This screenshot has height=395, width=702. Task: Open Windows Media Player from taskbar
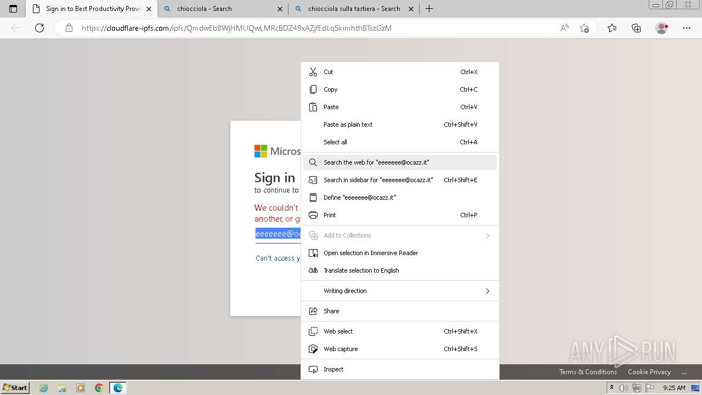pos(81,388)
